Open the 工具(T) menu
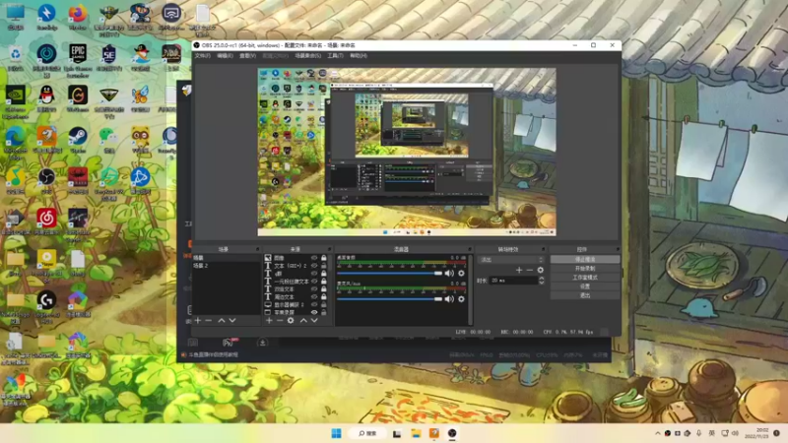Screen dimensions: 788x443 tap(335, 56)
